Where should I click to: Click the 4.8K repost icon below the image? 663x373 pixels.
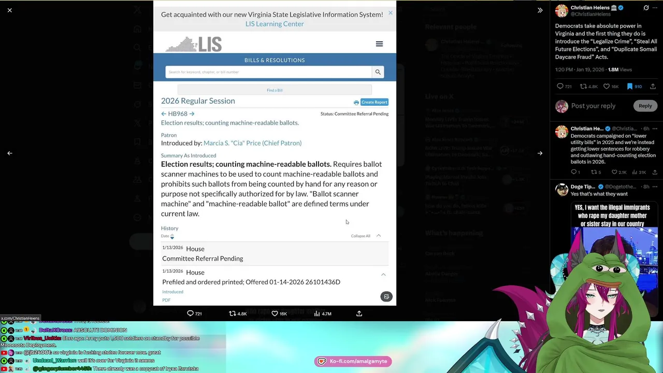click(x=238, y=313)
